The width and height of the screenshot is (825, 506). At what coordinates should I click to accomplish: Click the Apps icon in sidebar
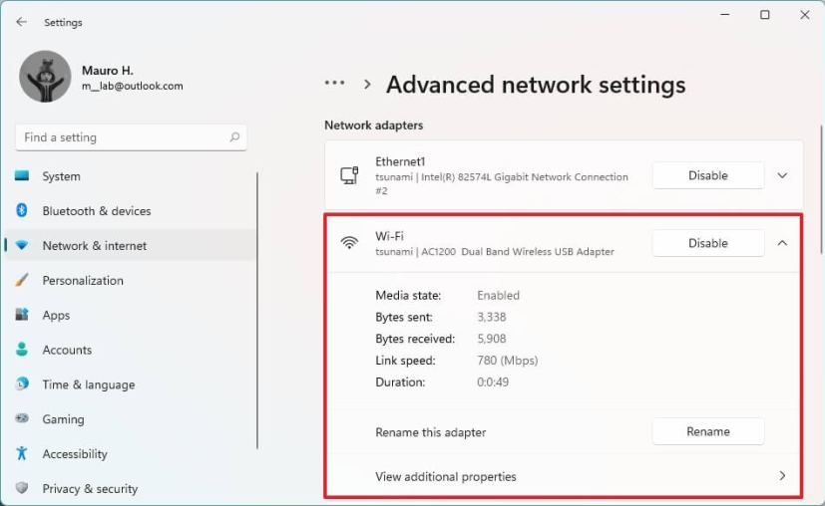click(x=22, y=315)
